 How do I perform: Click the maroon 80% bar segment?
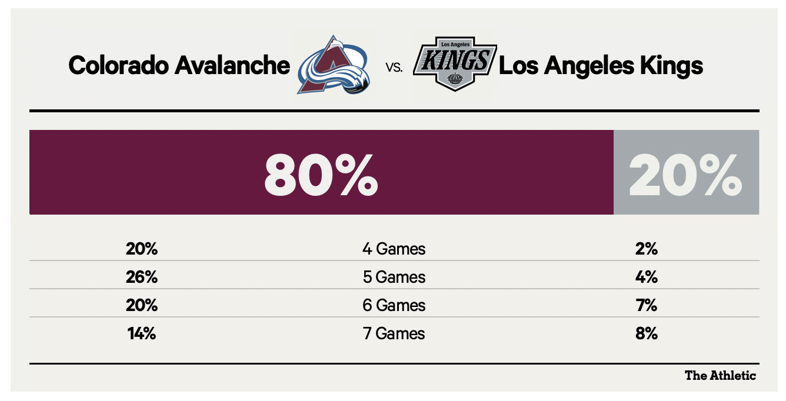[x=321, y=172]
